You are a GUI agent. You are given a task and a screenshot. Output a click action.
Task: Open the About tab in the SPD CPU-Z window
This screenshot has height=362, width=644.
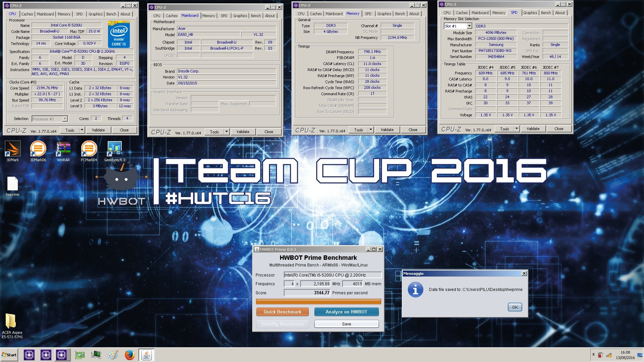560,13
